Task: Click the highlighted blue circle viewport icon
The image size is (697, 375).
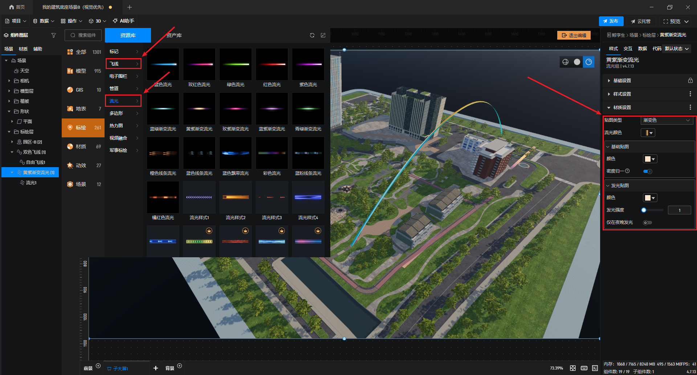Action: point(588,62)
